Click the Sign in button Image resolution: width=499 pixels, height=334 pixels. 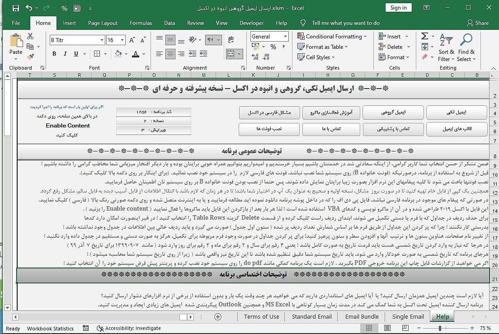click(x=399, y=8)
